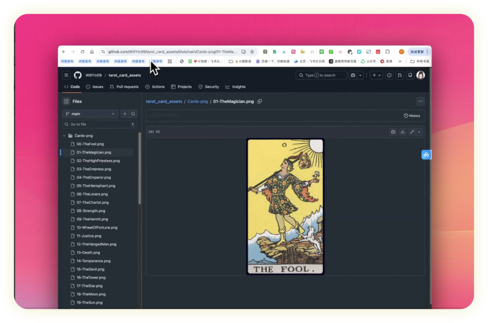488x323 pixels.
Task: Collapse the Files side panel icon
Action: coord(66,101)
